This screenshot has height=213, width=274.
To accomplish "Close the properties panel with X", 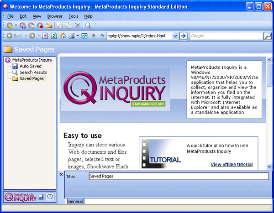I will tap(61, 174).
